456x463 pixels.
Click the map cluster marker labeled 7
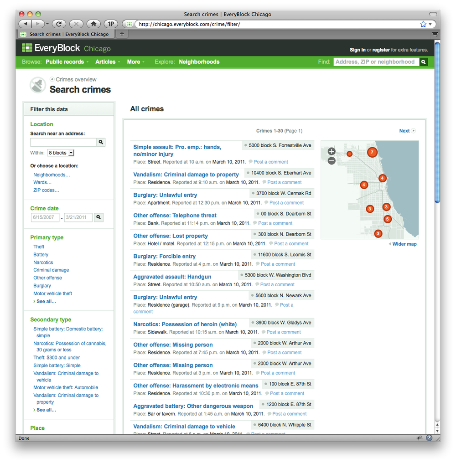tap(372, 152)
